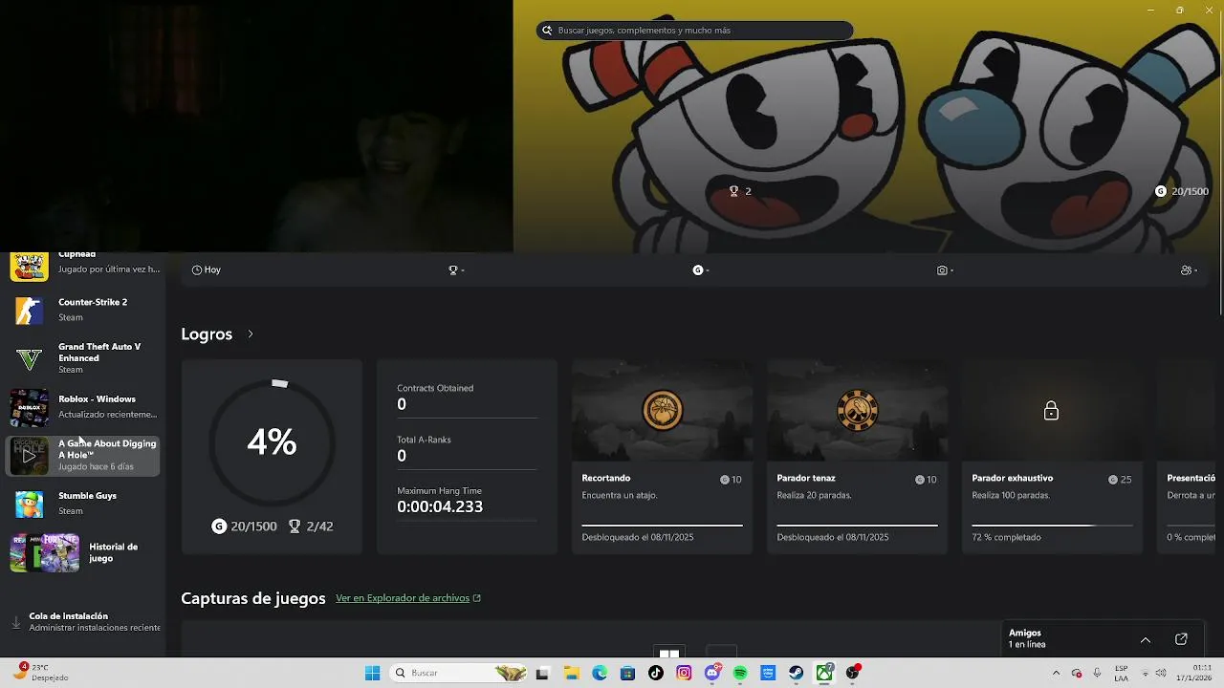Expand the Amigos panel chevron

click(1145, 639)
